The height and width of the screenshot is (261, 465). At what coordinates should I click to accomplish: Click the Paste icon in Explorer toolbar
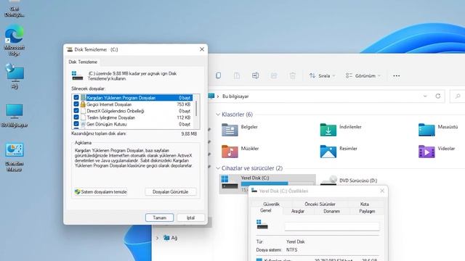pos(237,75)
